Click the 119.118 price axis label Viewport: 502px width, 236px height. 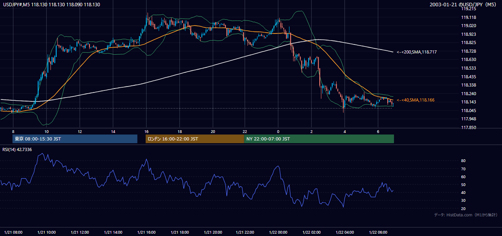469,17
